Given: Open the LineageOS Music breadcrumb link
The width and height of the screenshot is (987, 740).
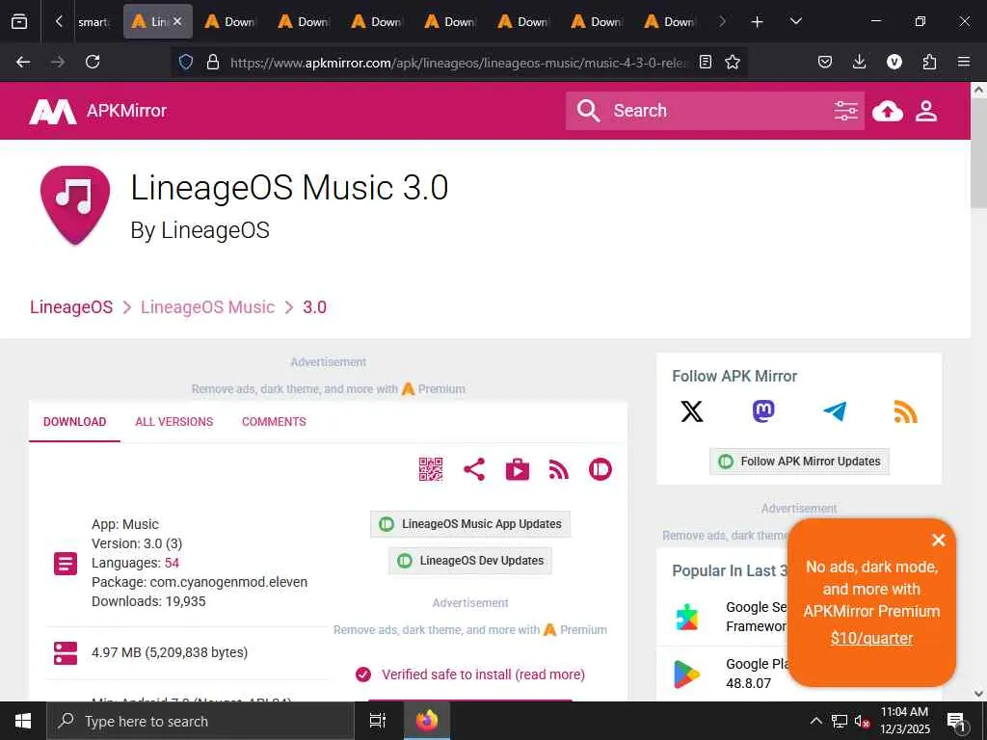Looking at the screenshot, I should [208, 307].
